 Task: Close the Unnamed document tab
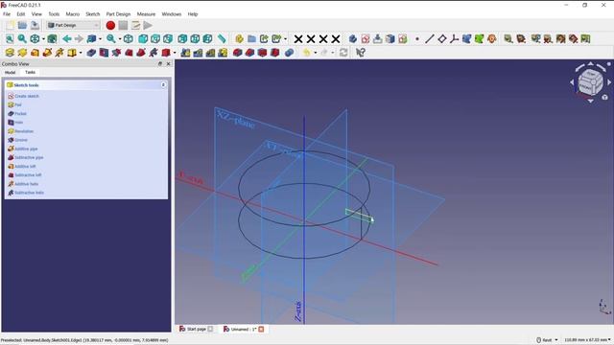click(261, 329)
